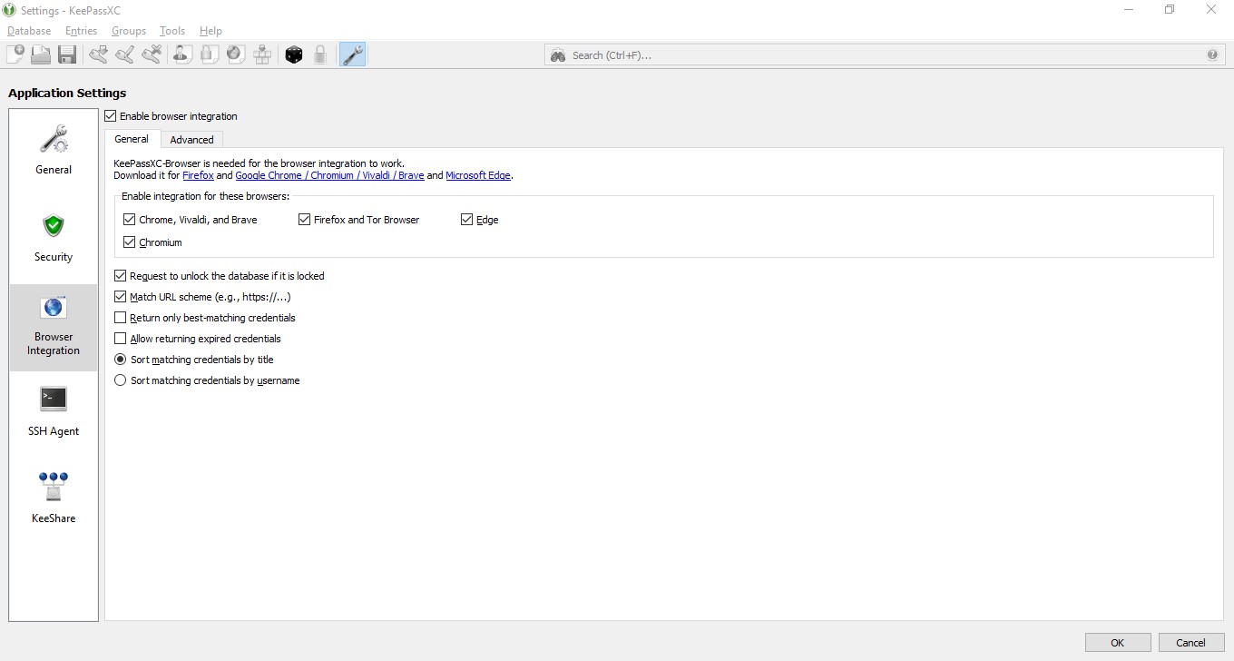Click the Copy URL globe icon
The width and height of the screenshot is (1234, 661).
pyautogui.click(x=235, y=54)
